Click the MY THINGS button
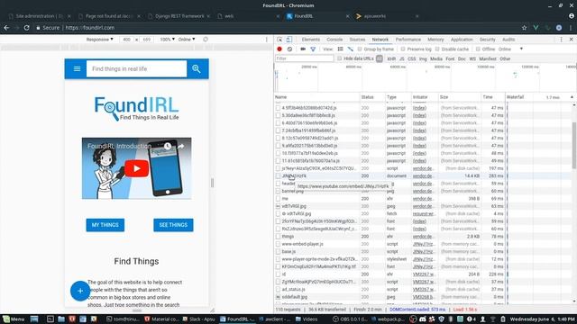Image resolution: width=577 pixels, height=324 pixels. coord(105,225)
